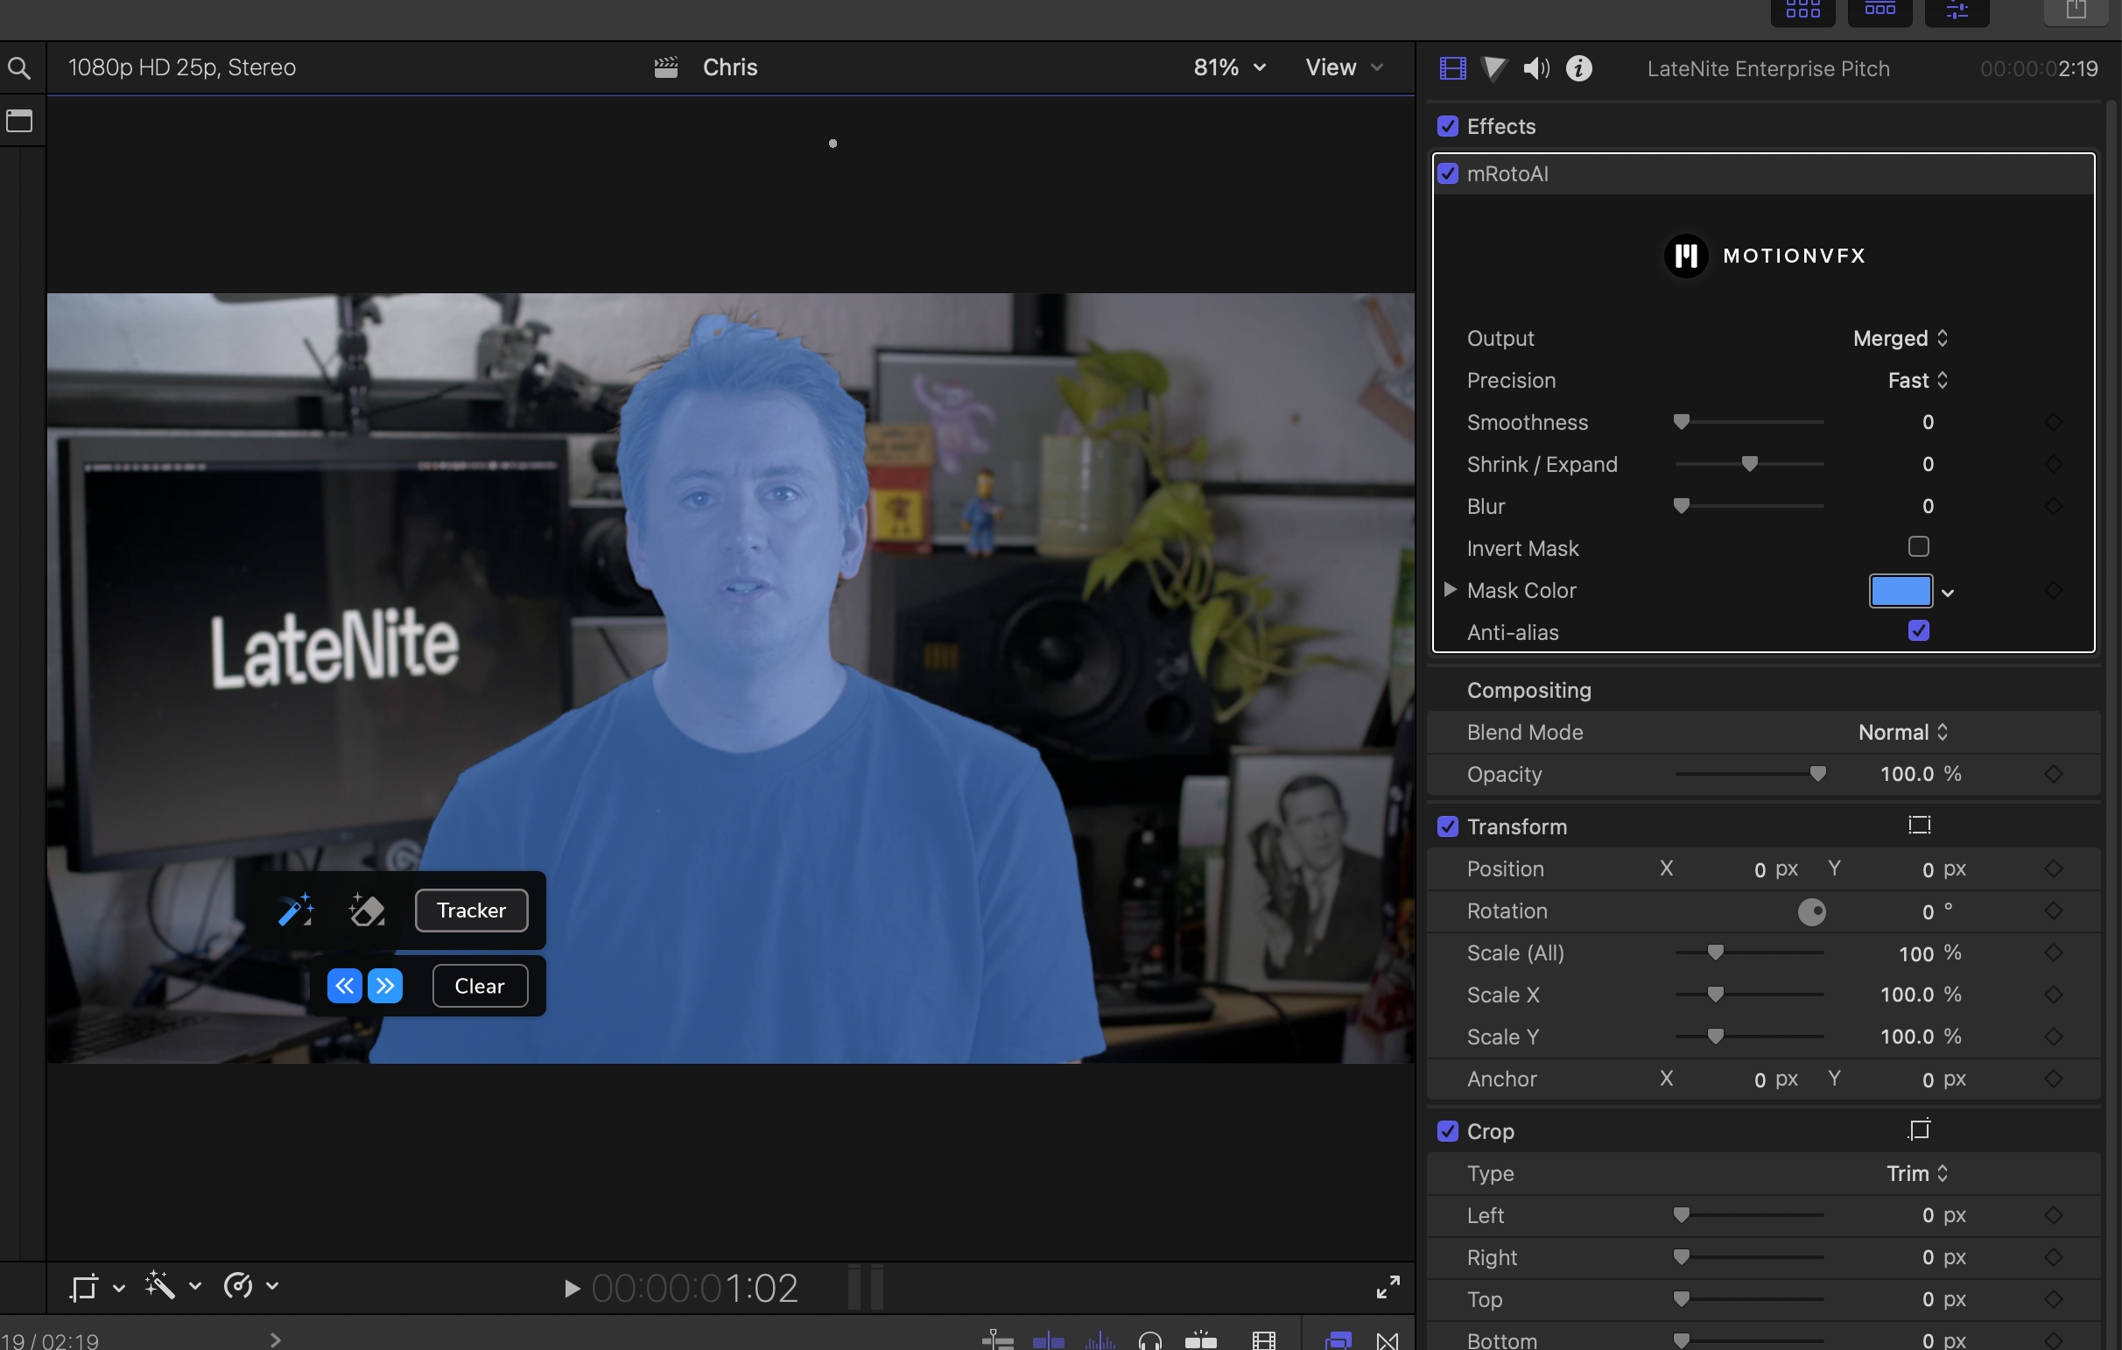Select the mRotoAI eraser tool
Viewport: 2122px width, 1350px height.
[367, 910]
